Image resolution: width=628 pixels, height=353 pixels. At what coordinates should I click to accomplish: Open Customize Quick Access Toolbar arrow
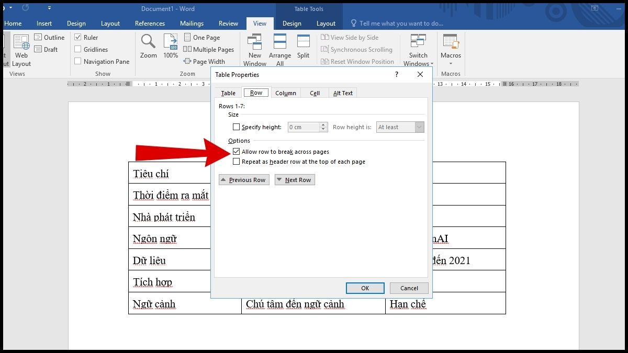[49, 8]
